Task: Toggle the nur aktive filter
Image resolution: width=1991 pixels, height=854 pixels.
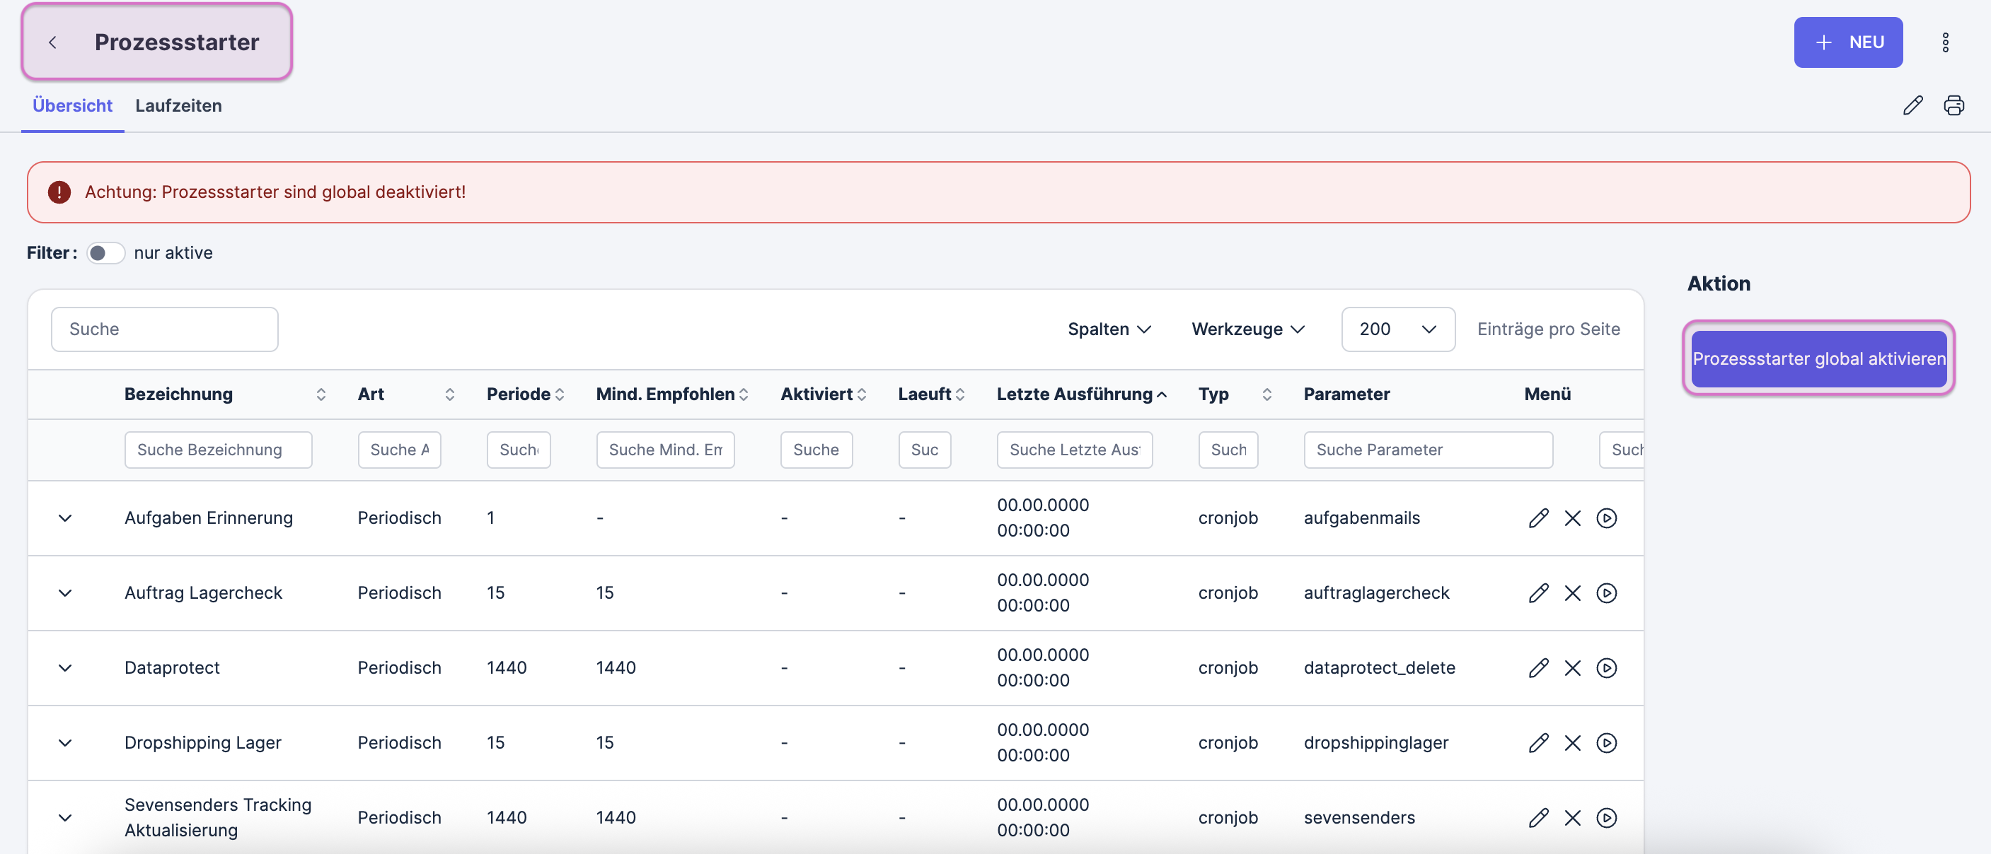Action: coord(105,253)
